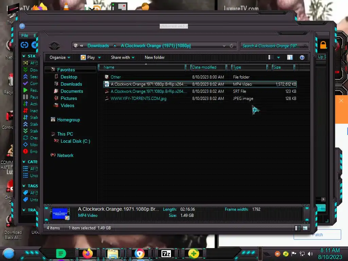Open the Share with dropdown

(x=122, y=57)
